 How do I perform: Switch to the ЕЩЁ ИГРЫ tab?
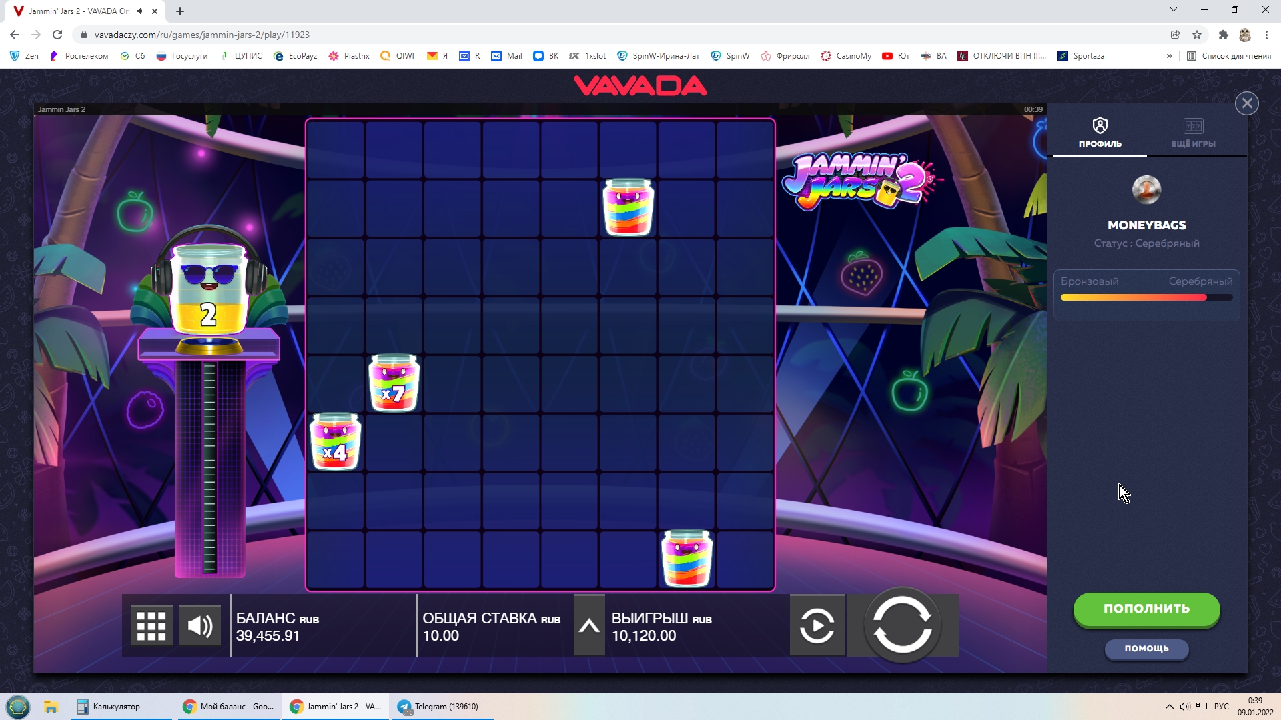pyautogui.click(x=1193, y=133)
